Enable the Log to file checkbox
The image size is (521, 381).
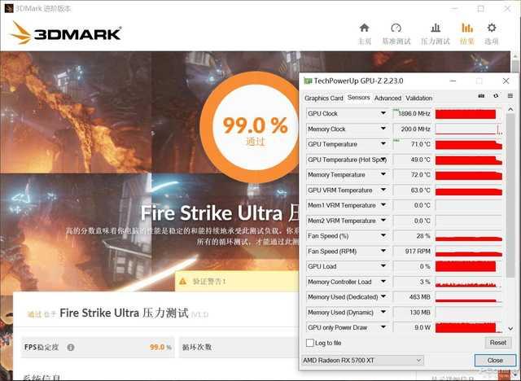tap(309, 343)
